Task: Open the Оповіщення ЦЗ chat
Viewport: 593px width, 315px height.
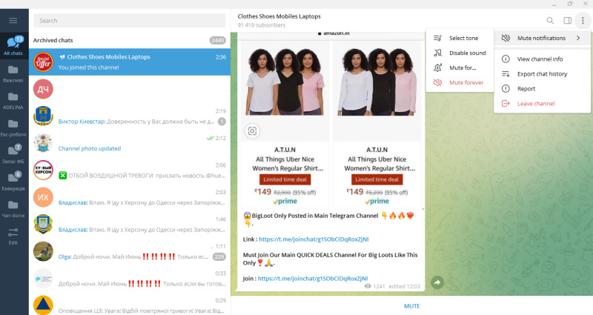Action: (x=129, y=305)
